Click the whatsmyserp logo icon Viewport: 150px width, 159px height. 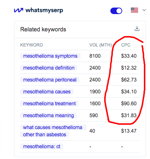(x=18, y=10)
